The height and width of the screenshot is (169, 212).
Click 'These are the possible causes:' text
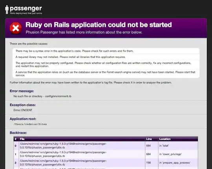[x=29, y=44]
